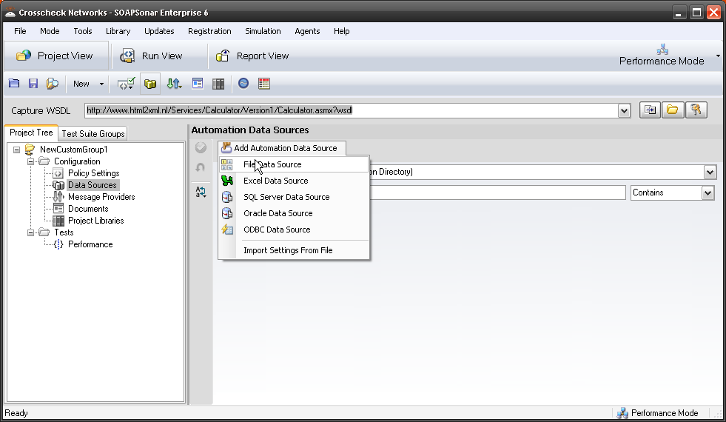Click the search project icon in toolbar

tap(53, 84)
